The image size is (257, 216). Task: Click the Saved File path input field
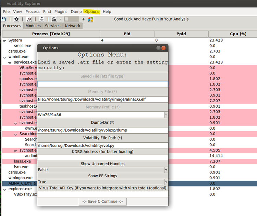click(x=102, y=84)
